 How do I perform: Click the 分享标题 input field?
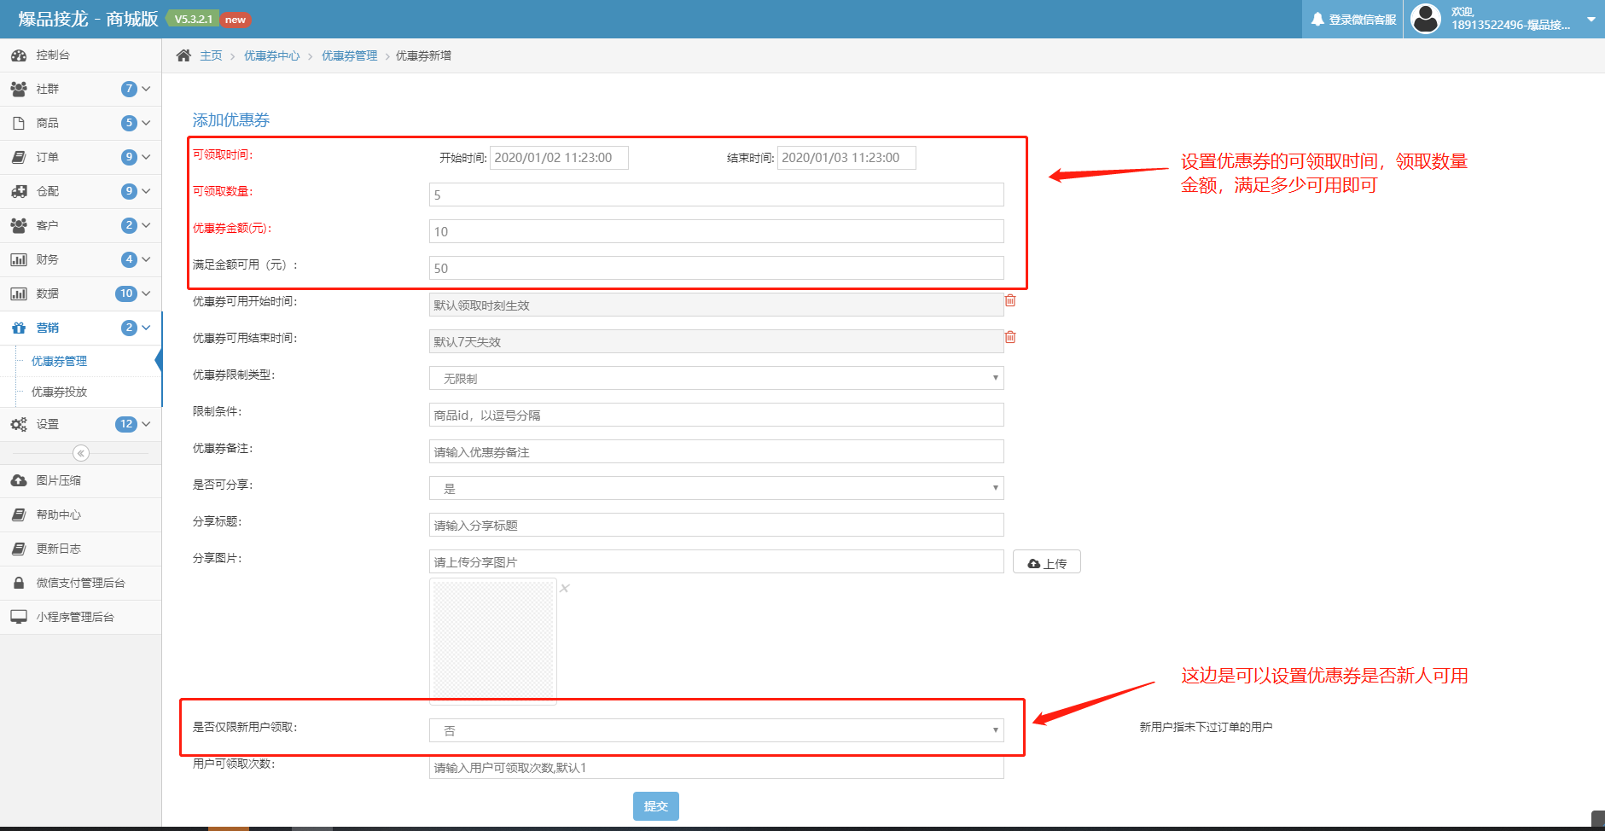point(716,525)
